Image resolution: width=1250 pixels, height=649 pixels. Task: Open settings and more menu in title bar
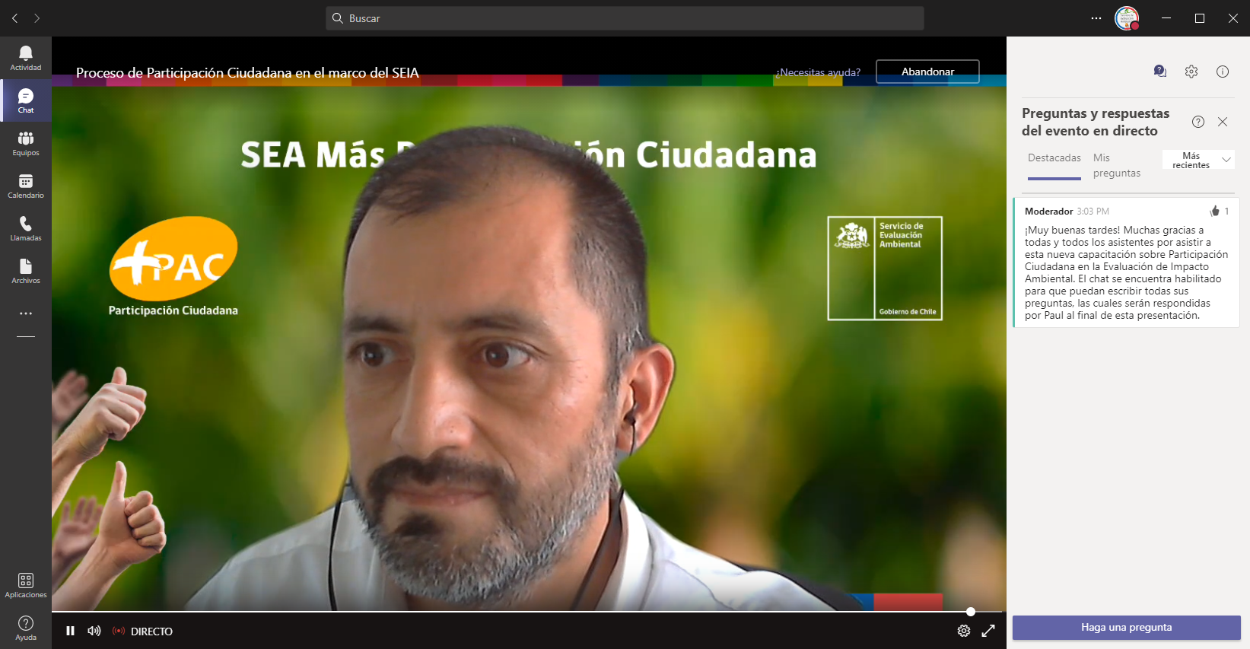1096,18
